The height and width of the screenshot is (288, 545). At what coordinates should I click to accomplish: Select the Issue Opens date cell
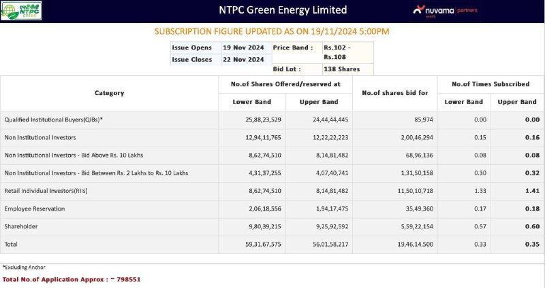[x=247, y=48]
